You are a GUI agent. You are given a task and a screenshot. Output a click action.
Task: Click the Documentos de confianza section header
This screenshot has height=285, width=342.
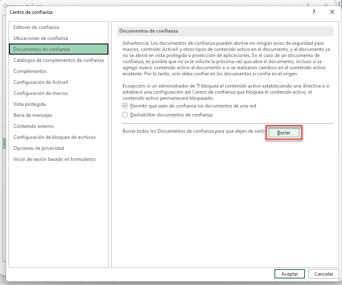click(225, 31)
